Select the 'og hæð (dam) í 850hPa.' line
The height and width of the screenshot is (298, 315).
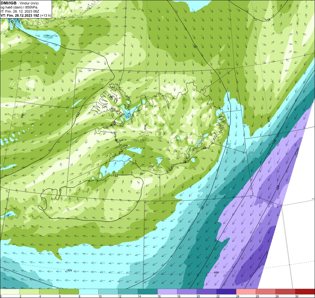click(20, 8)
